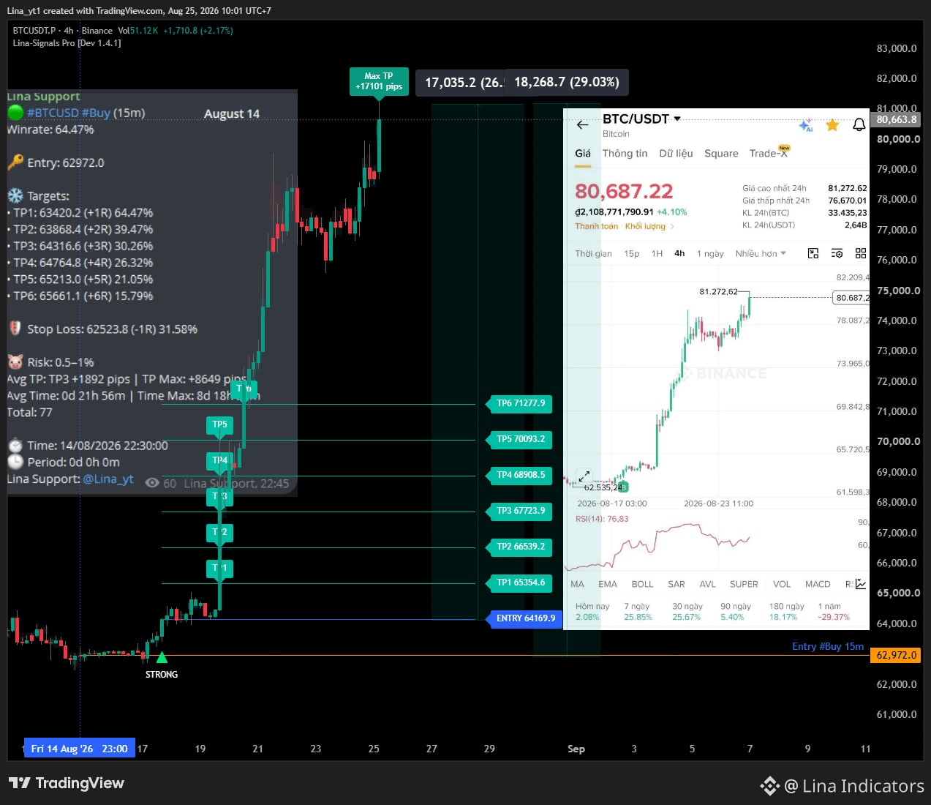Toggle the VOL indicator
This screenshot has height=805, width=931.
click(x=782, y=584)
